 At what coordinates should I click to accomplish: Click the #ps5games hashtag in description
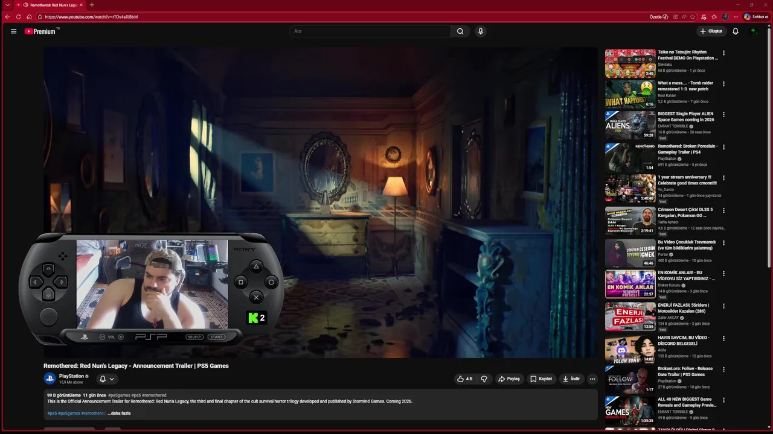(69, 413)
